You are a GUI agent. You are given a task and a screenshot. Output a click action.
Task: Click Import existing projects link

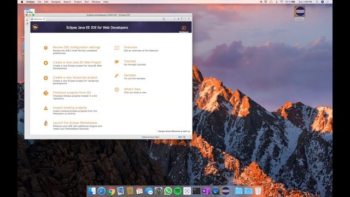pyautogui.click(x=69, y=108)
